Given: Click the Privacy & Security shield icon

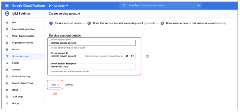Looking at the screenshot, I should point(7,76).
